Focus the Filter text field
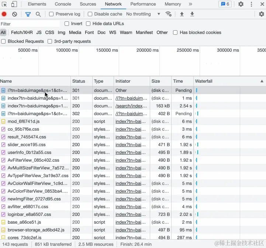 pos(30,24)
